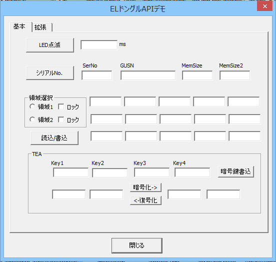Screen dimensions: 276x262
Task: Focus the GUSN text field
Action: tap(148, 75)
